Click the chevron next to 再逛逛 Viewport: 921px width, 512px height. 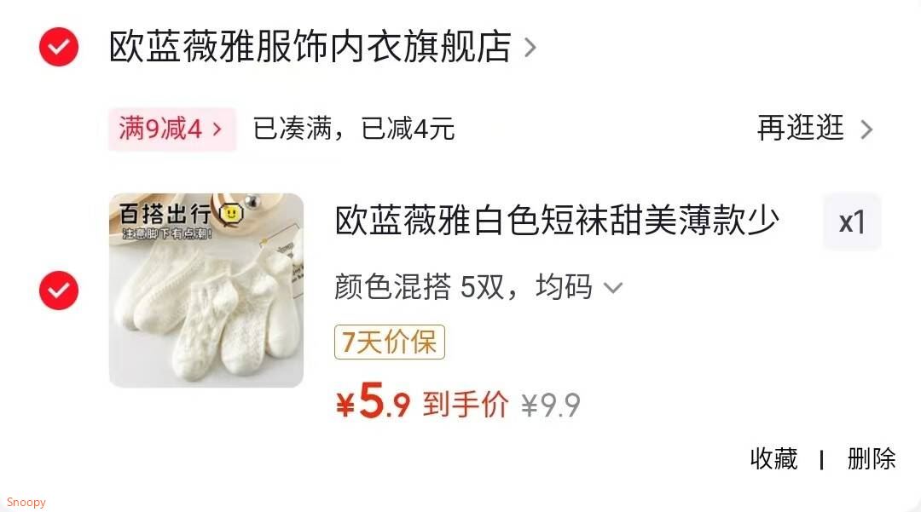coord(866,129)
